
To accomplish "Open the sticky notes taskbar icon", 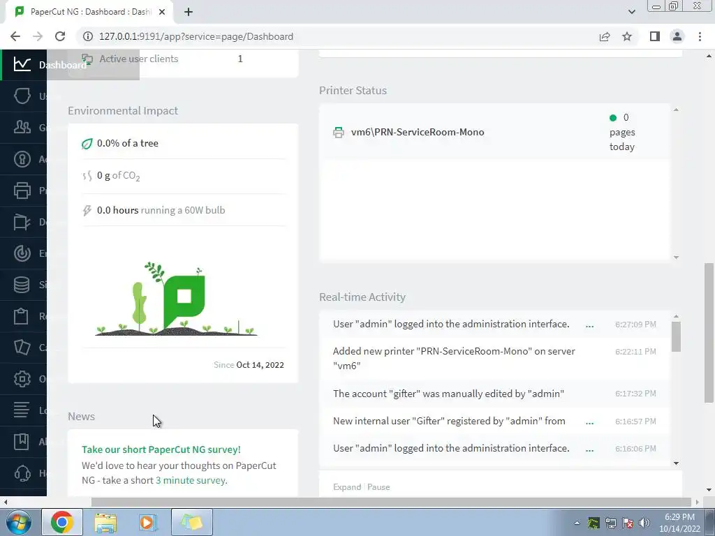I will (191, 522).
